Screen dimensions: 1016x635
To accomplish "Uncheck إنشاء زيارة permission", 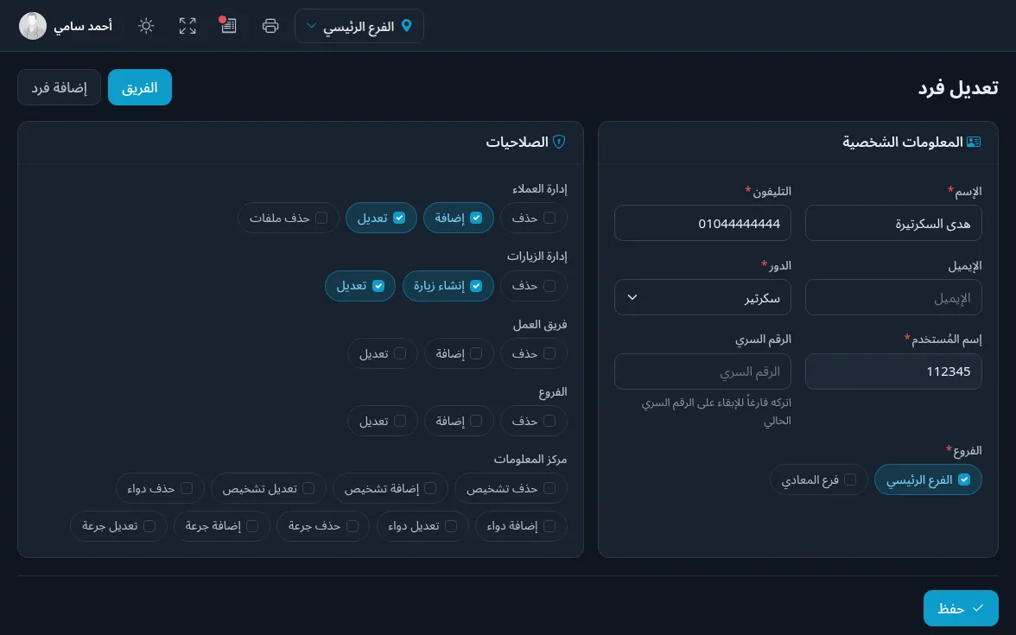I will [476, 286].
